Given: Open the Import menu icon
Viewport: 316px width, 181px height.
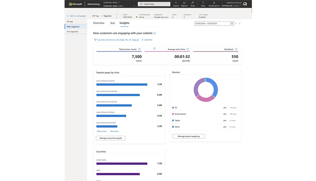Looking at the screenshot, I should point(176,3).
